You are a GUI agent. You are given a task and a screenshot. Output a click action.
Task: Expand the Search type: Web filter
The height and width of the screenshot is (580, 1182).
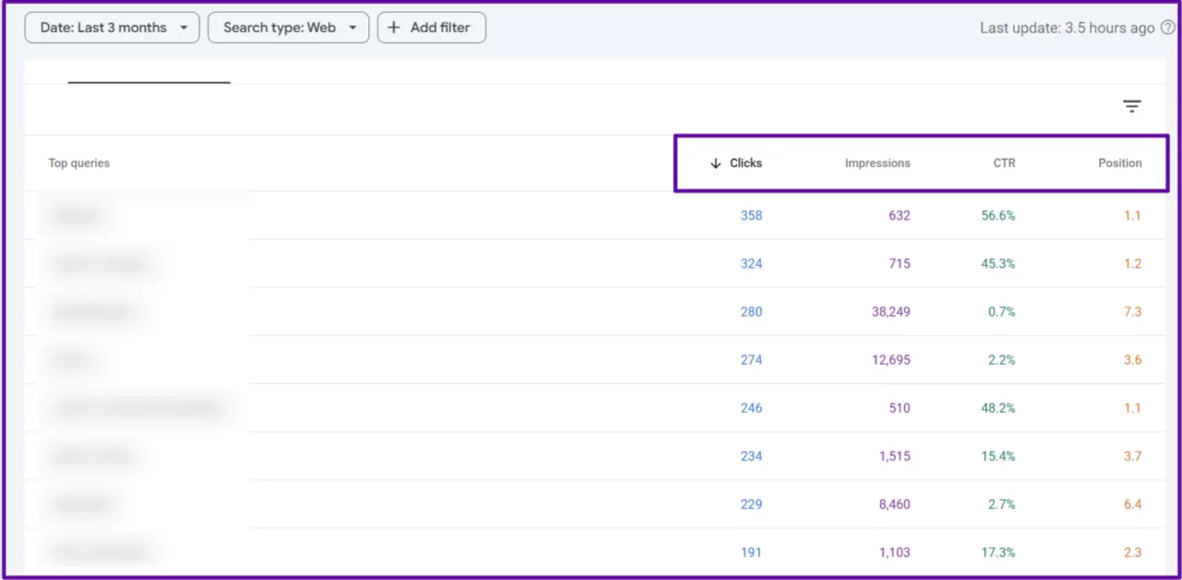point(288,28)
